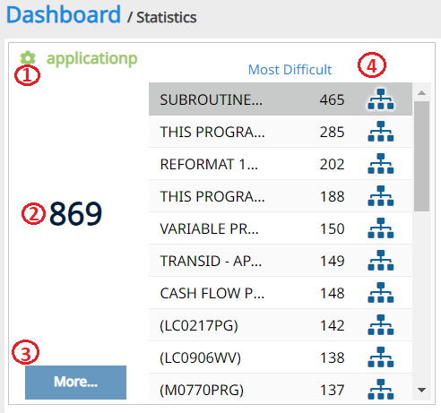Screen dimensions: 441x413
Task: Click the hierarchy icon for TRANSID - AP row
Action: pyautogui.click(x=381, y=261)
